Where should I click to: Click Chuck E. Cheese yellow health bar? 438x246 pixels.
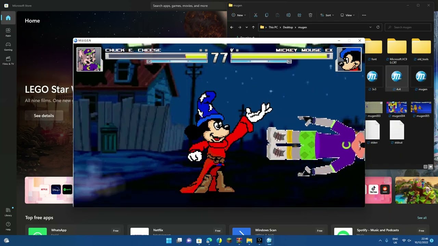[x=196, y=56]
